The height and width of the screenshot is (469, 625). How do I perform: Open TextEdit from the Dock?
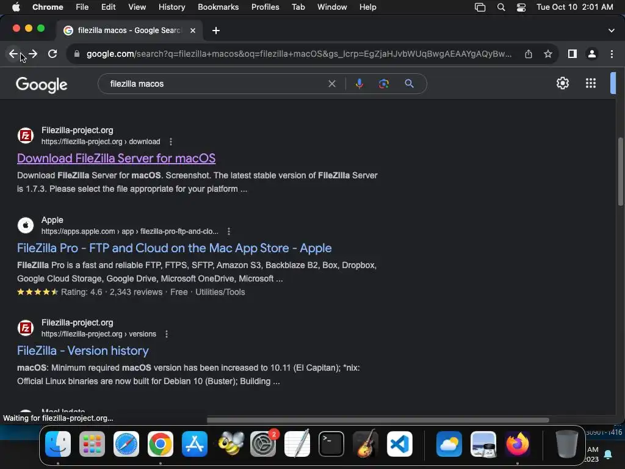[x=297, y=444]
